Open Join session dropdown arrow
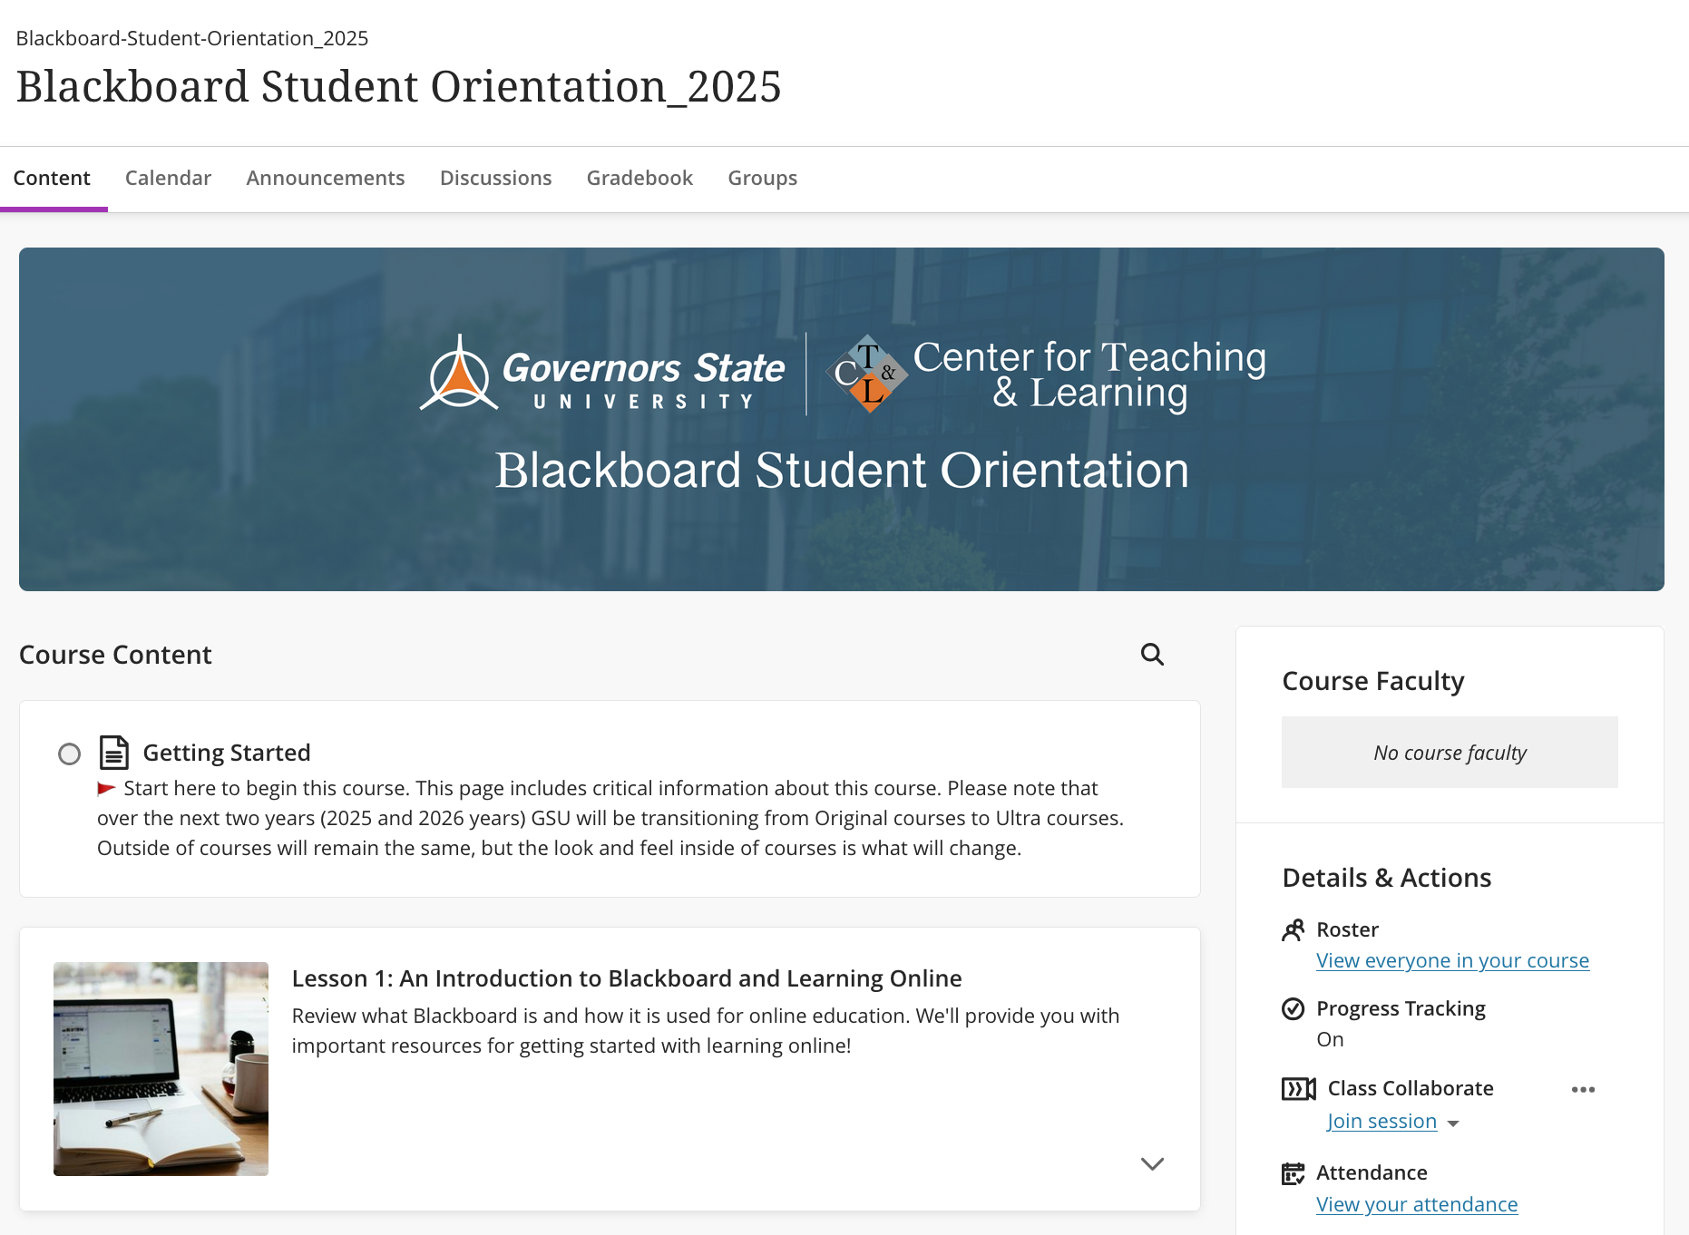1689x1235 pixels. tap(1453, 1123)
